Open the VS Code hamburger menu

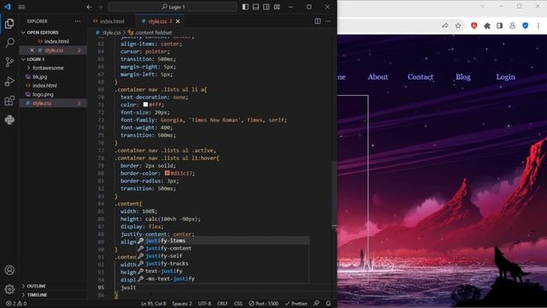(21, 7)
